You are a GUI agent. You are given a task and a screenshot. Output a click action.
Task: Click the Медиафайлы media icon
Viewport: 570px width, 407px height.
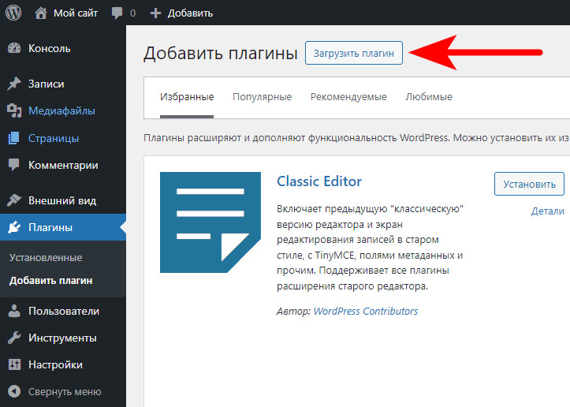pyautogui.click(x=14, y=110)
